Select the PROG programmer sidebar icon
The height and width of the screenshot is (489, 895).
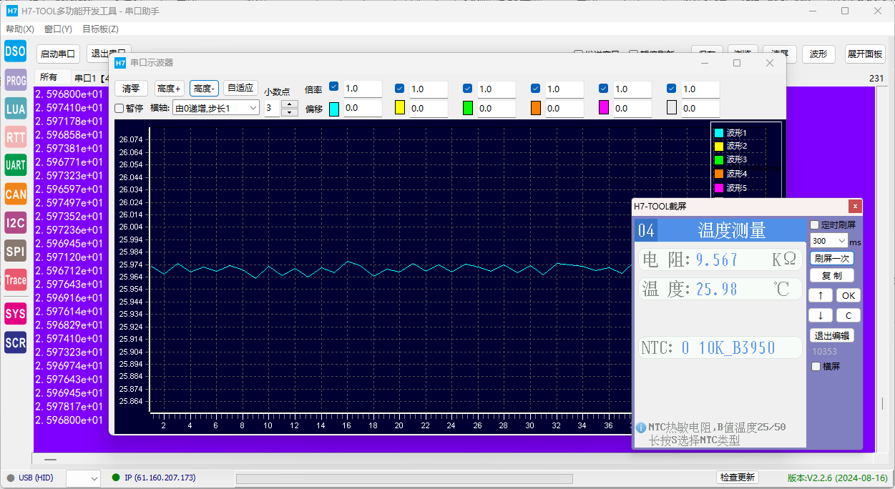(15, 80)
